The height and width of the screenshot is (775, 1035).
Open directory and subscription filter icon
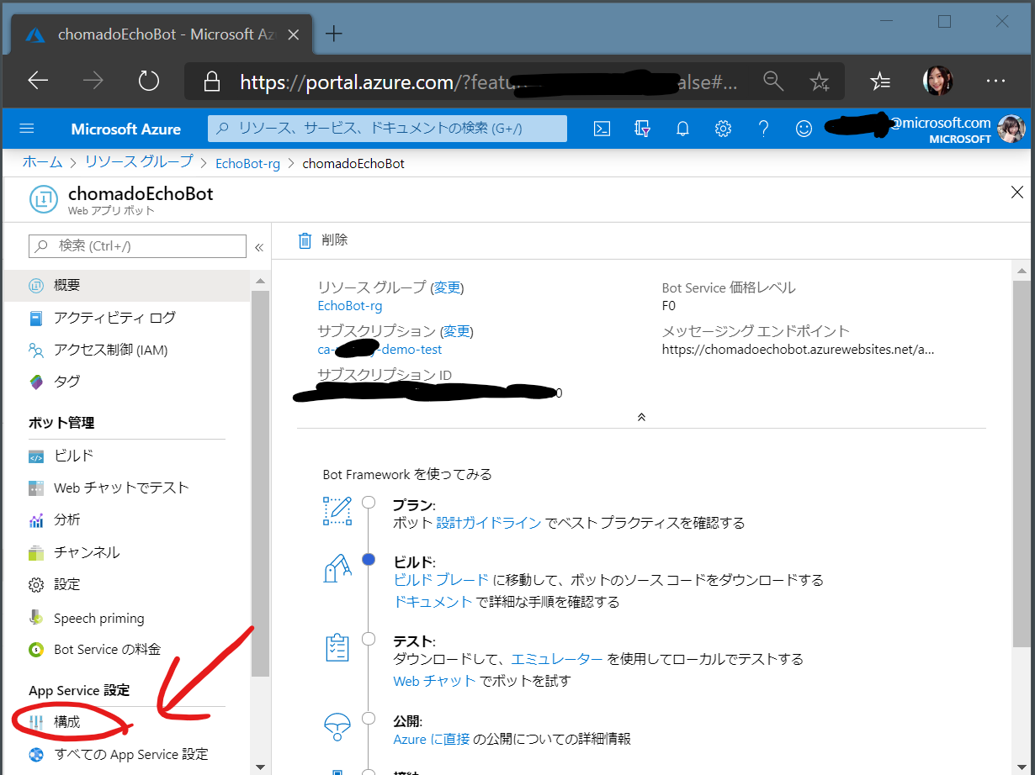642,129
